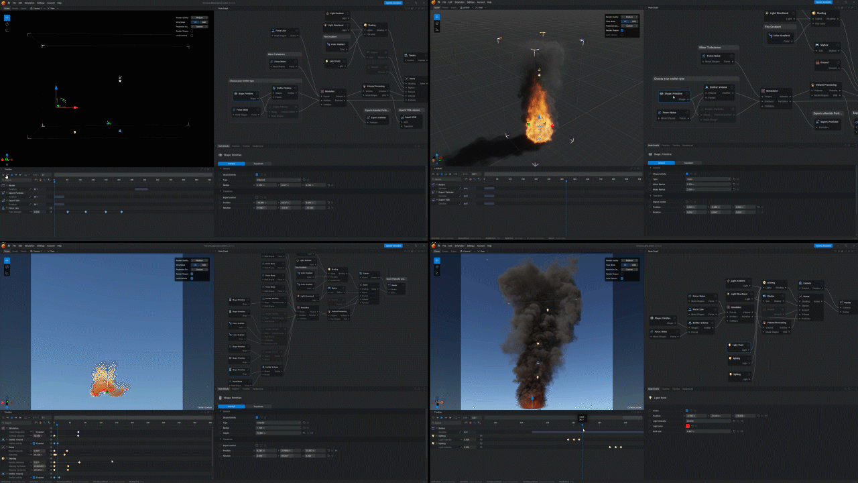Viewport: 858px width, 483px height.
Task: Click the reset icon beside the Bulb size field
Action: [735, 431]
